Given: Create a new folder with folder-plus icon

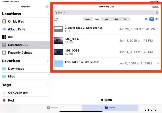Looking at the screenshot, I should [x=56, y=19].
